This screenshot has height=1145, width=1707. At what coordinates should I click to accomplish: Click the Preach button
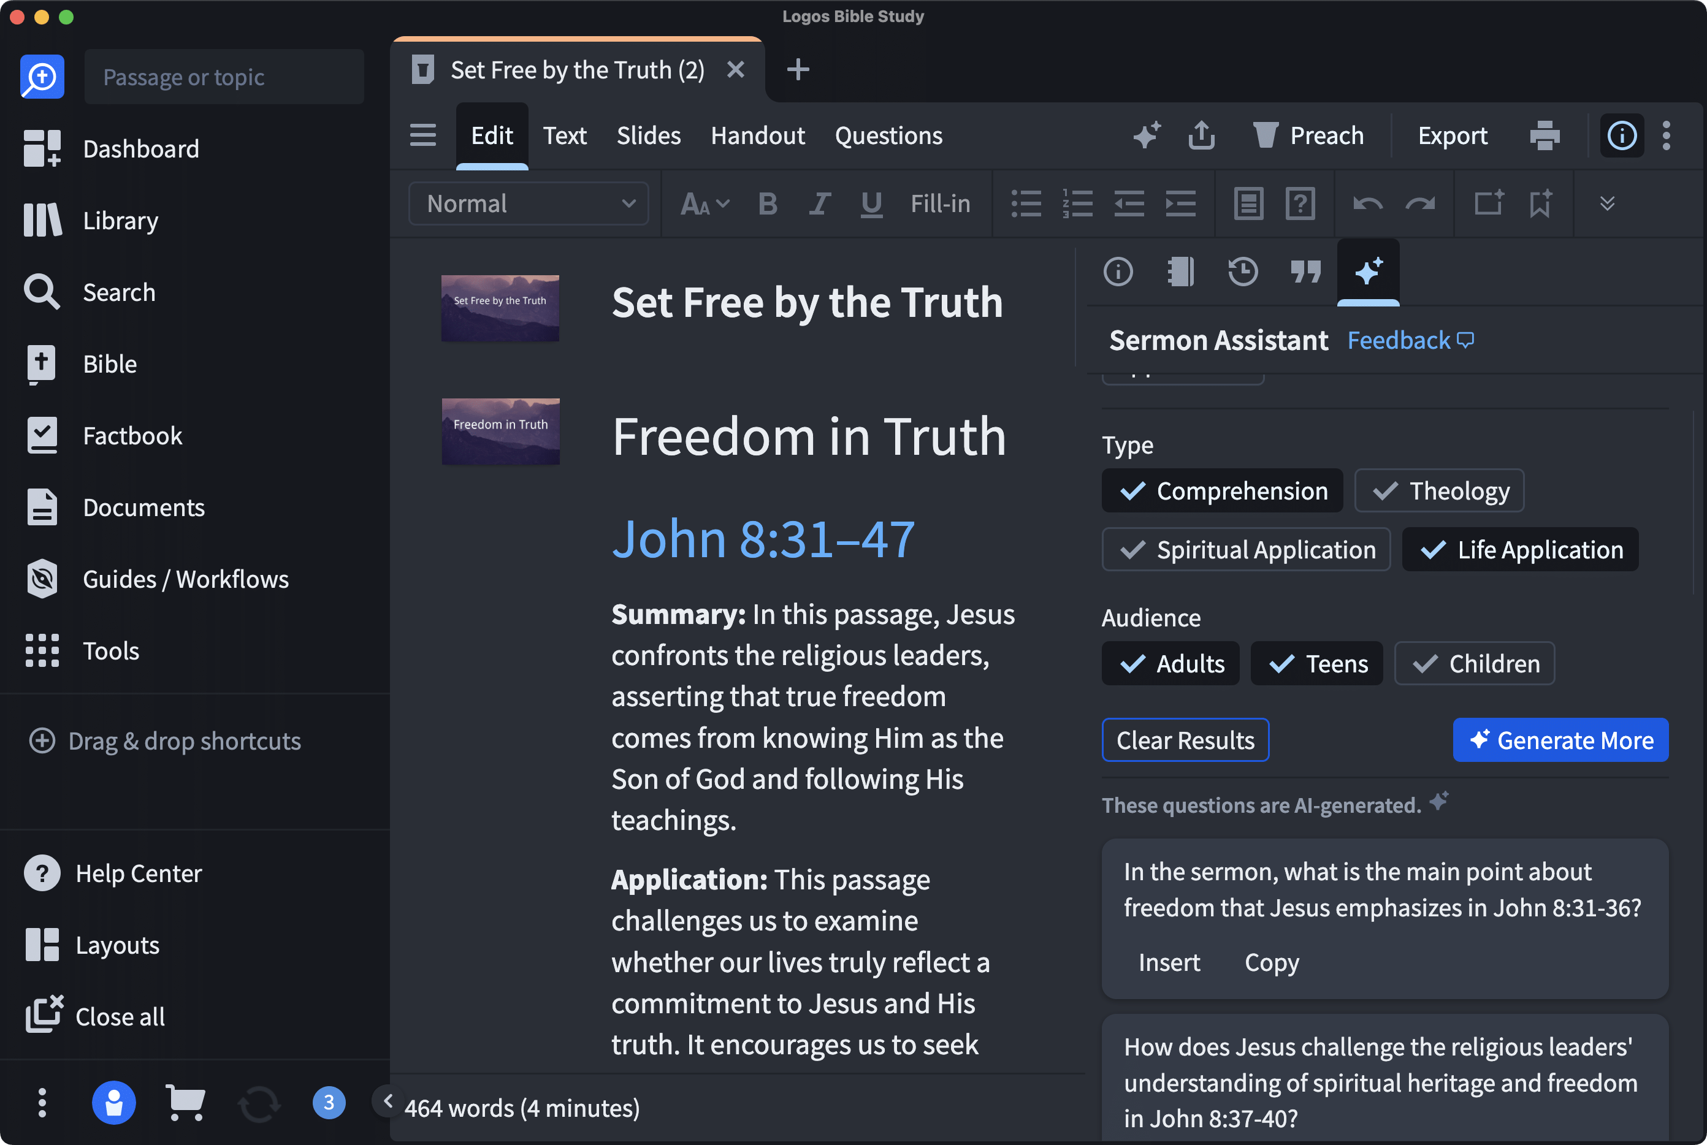tap(1308, 136)
